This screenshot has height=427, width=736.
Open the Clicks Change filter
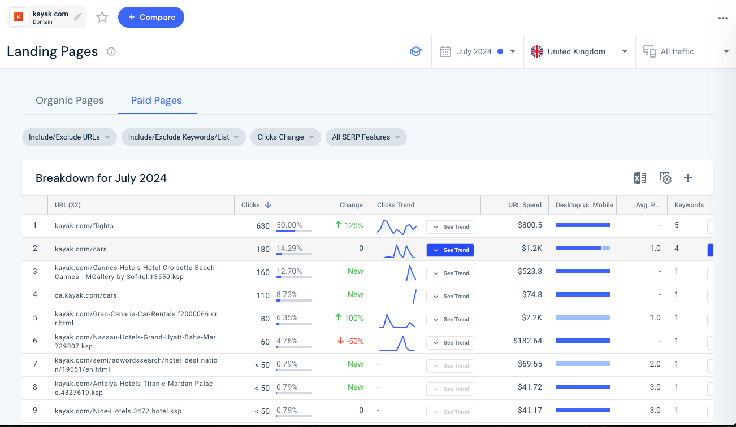[285, 137]
